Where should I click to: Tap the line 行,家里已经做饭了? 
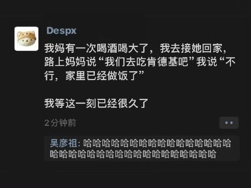point(95,76)
